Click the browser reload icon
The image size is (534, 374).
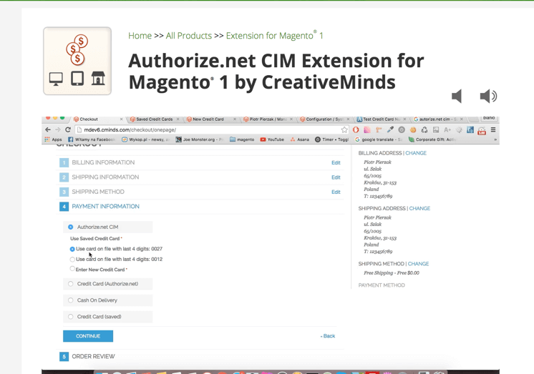tap(68, 130)
